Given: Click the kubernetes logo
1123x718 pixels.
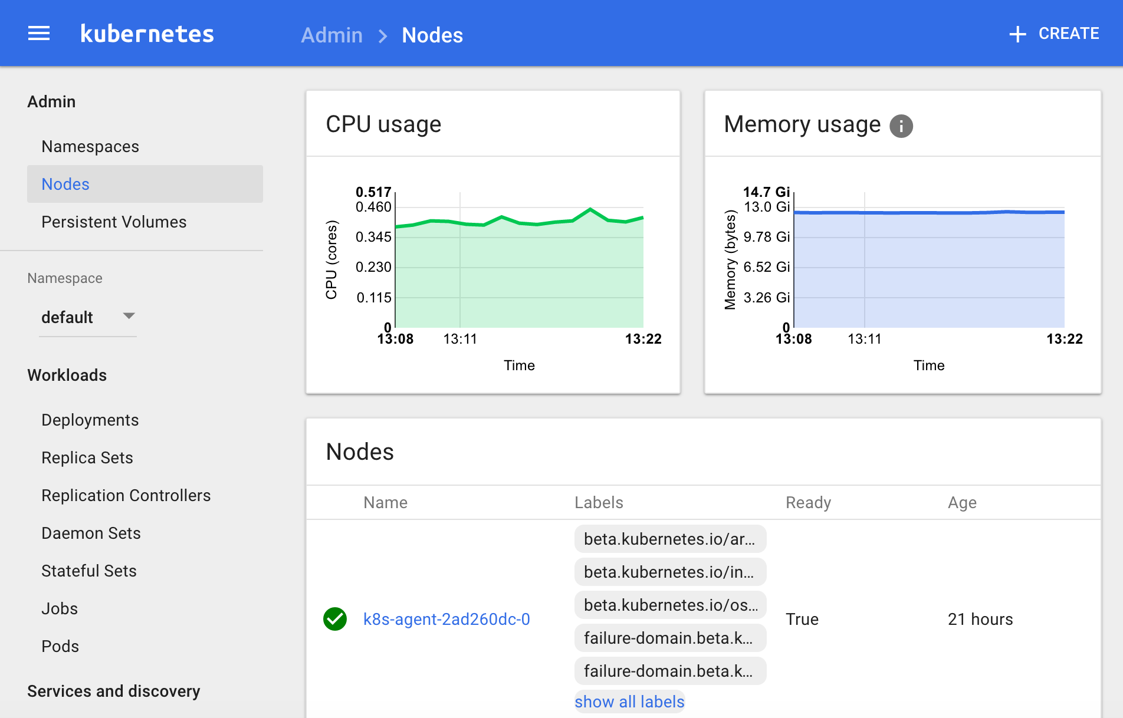Looking at the screenshot, I should (147, 34).
